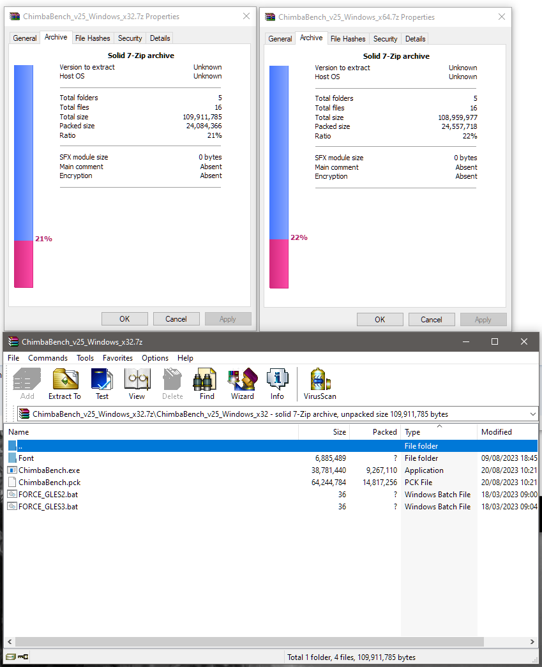The width and height of the screenshot is (542, 667).
Task: Sort file list by Modified column
Action: click(508, 431)
